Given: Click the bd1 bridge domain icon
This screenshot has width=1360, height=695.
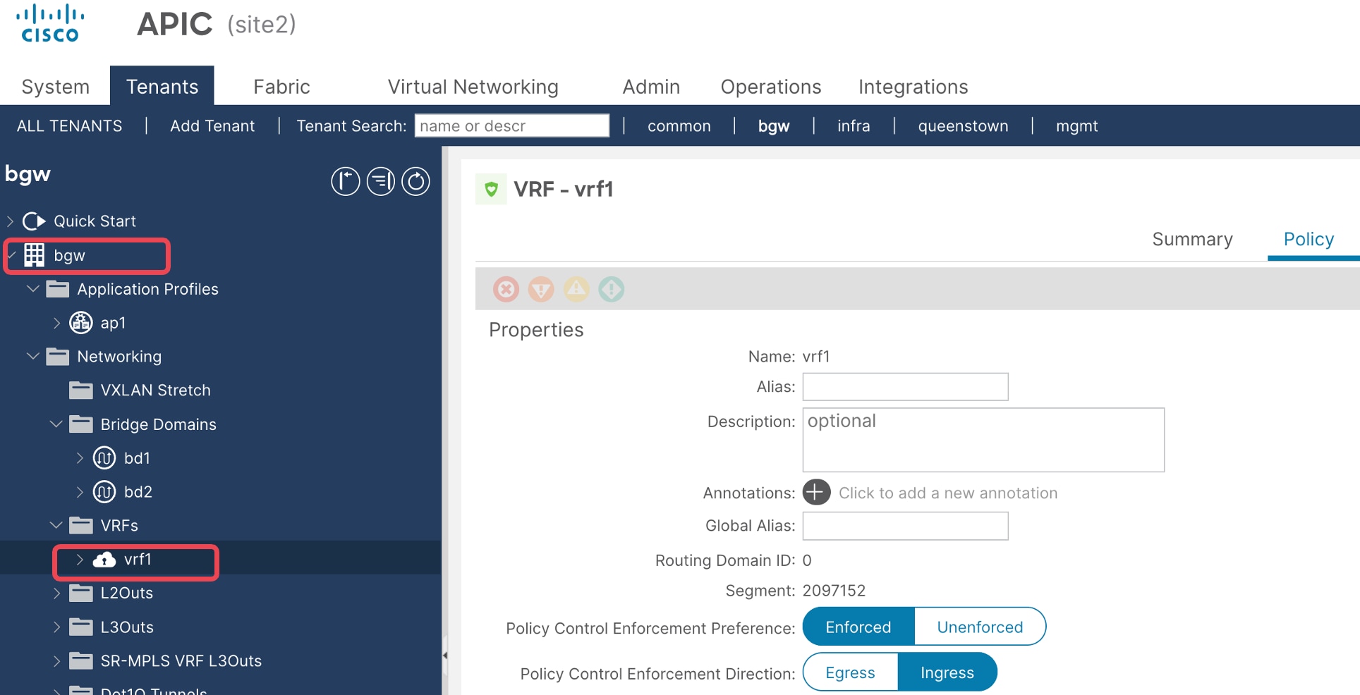Looking at the screenshot, I should 104,458.
